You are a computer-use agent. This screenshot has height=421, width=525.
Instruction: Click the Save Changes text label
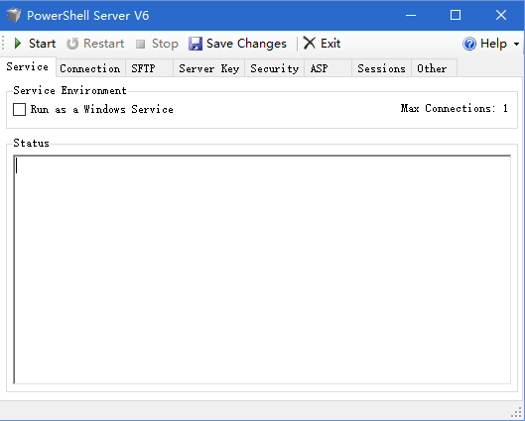[246, 44]
